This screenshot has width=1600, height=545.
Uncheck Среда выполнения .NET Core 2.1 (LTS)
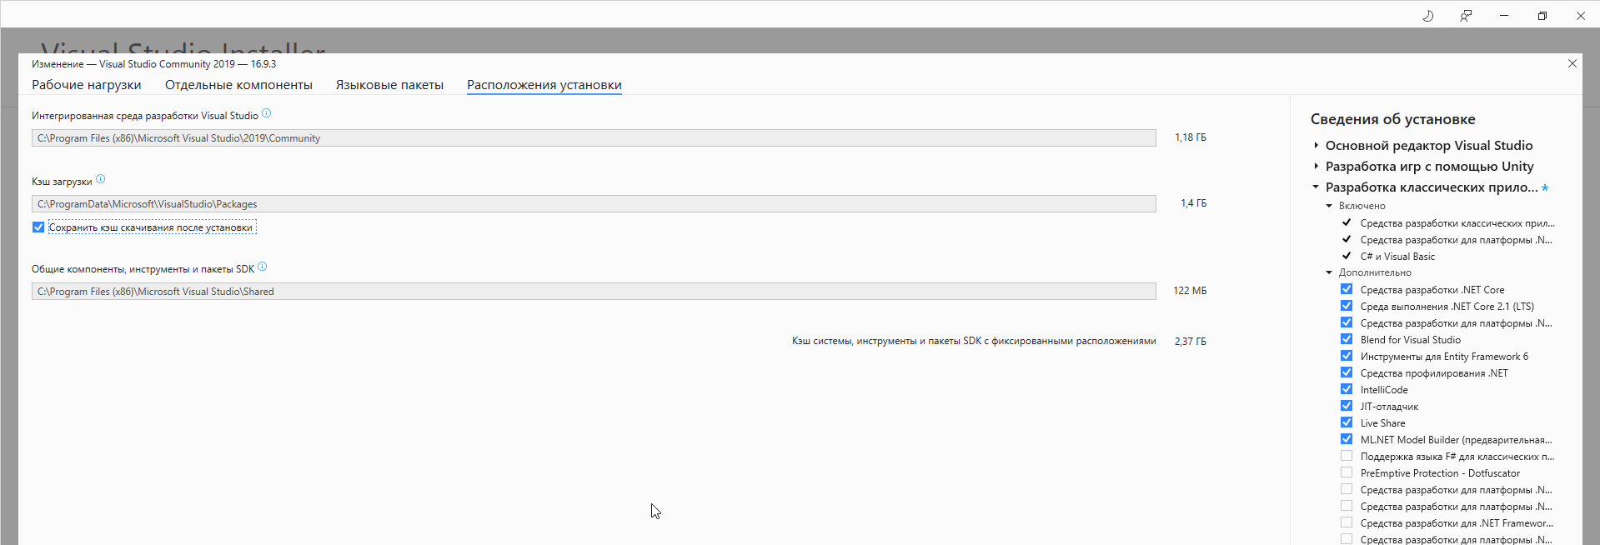tap(1347, 306)
